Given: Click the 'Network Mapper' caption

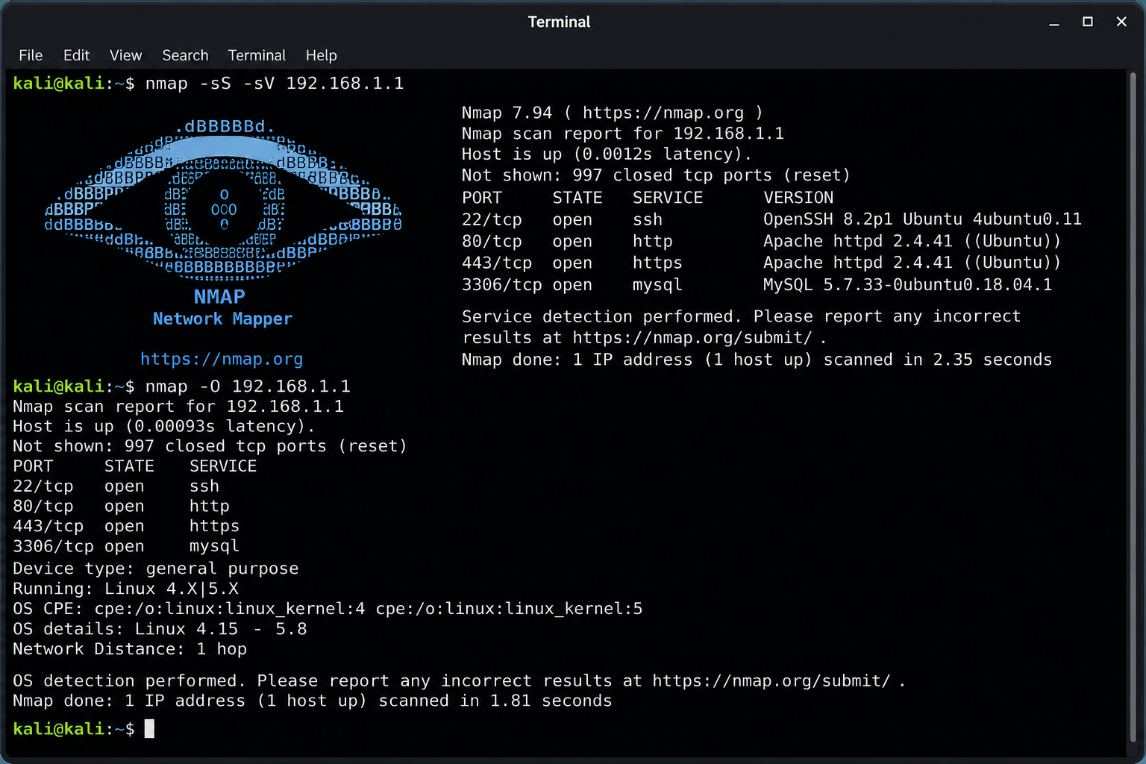Looking at the screenshot, I should point(222,319).
